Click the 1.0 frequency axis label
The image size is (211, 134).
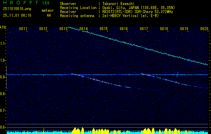click(3, 60)
